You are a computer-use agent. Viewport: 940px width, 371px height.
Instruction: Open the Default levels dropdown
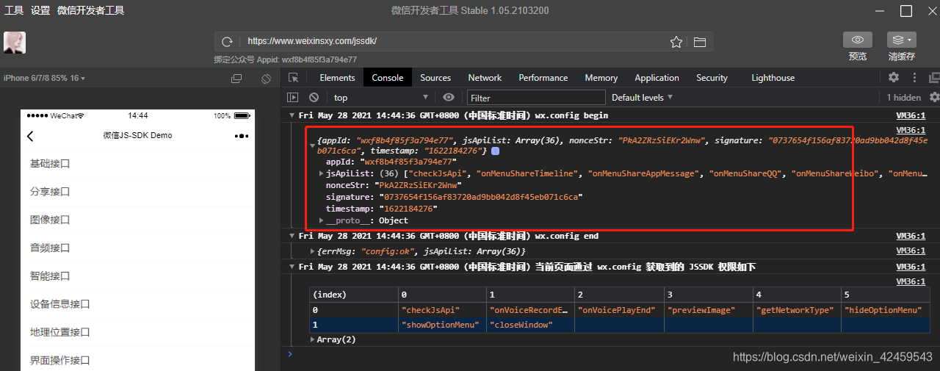(642, 97)
